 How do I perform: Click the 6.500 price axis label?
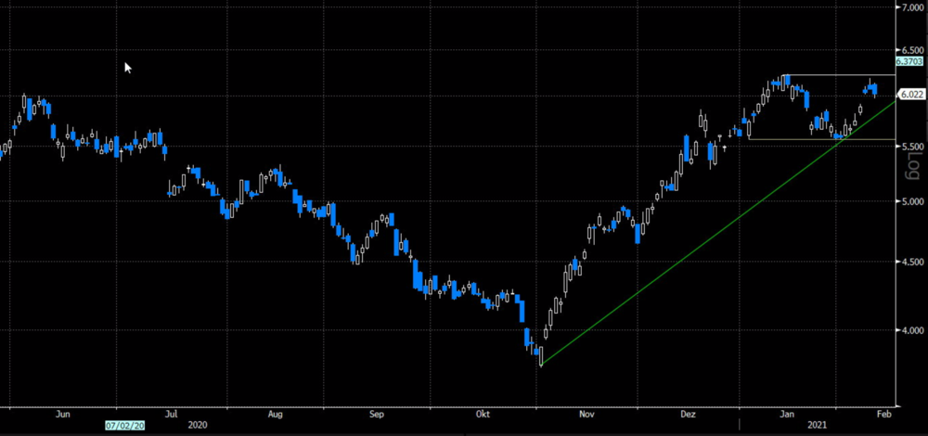click(x=910, y=50)
